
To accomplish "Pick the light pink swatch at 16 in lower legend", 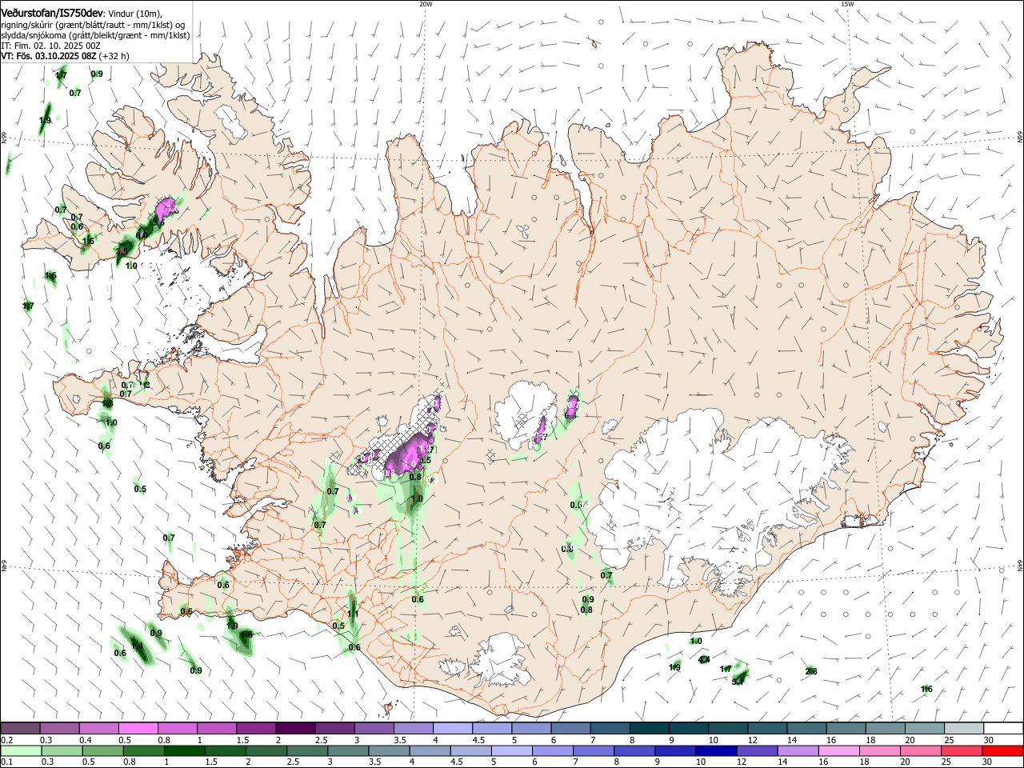I will click(x=838, y=751).
